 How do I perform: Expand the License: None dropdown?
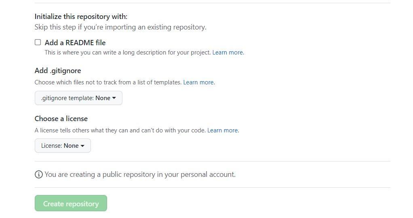[x=63, y=146]
